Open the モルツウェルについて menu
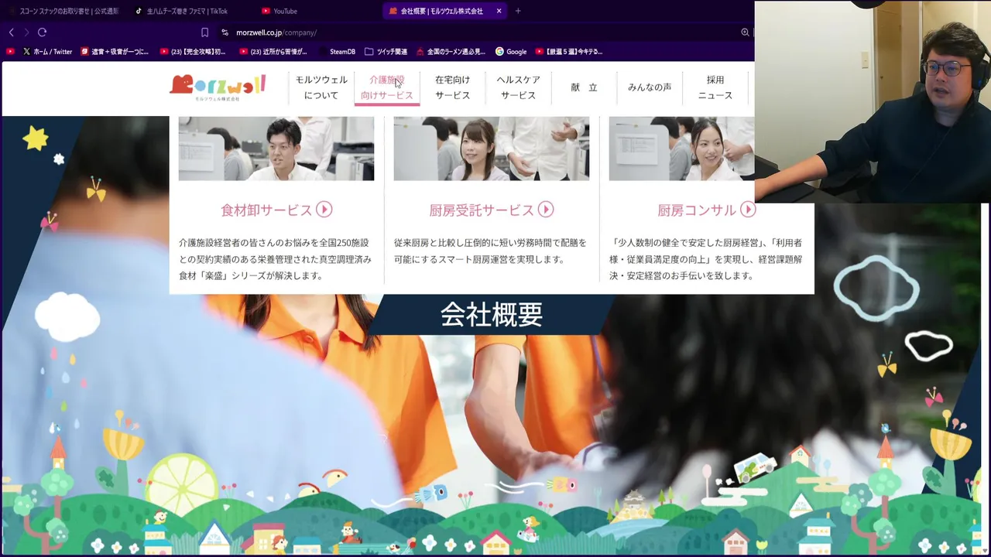Screen dimensions: 991x557 (x=321, y=87)
